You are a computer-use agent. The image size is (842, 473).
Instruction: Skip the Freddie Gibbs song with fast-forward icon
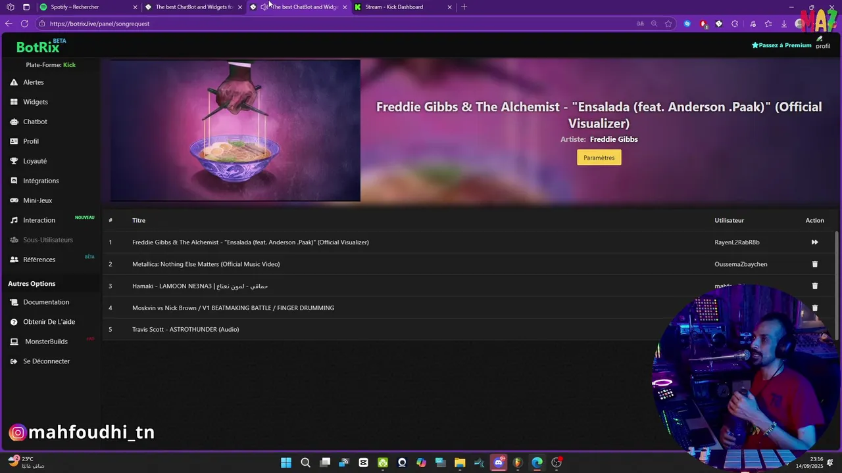[x=814, y=242]
